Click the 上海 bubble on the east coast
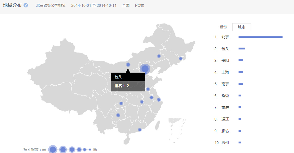This screenshot has width=294, height=153. tap(159, 100)
